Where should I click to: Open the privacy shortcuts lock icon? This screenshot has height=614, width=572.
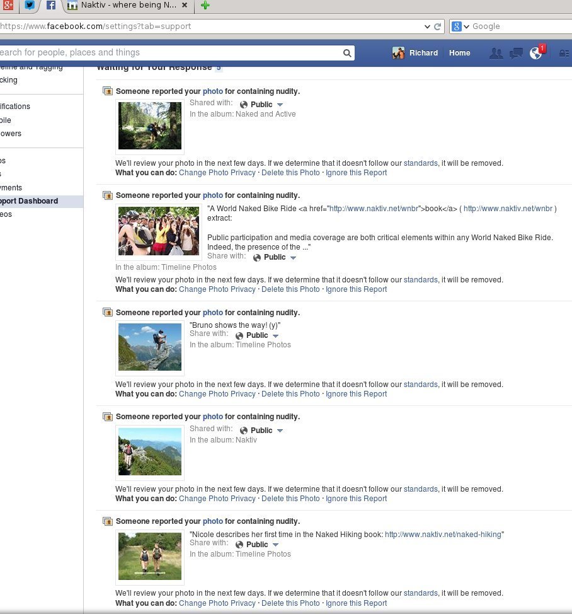point(564,53)
